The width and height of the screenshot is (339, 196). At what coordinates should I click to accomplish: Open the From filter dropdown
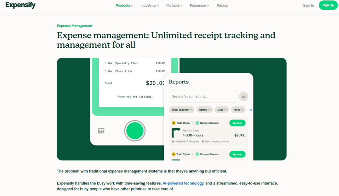pos(238,110)
